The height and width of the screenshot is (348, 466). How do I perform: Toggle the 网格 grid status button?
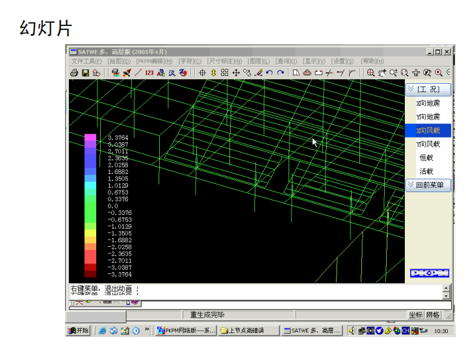click(432, 315)
